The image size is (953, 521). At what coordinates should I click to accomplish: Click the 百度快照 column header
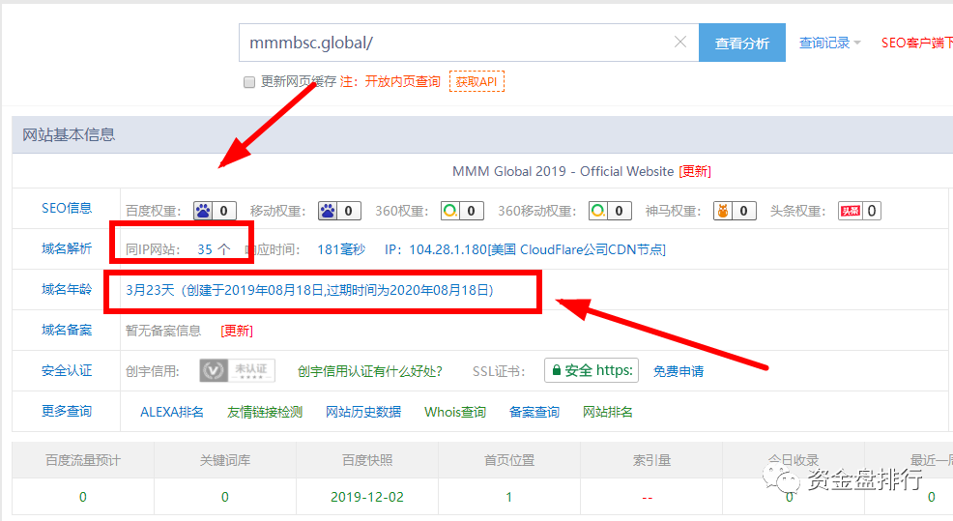coord(367,460)
